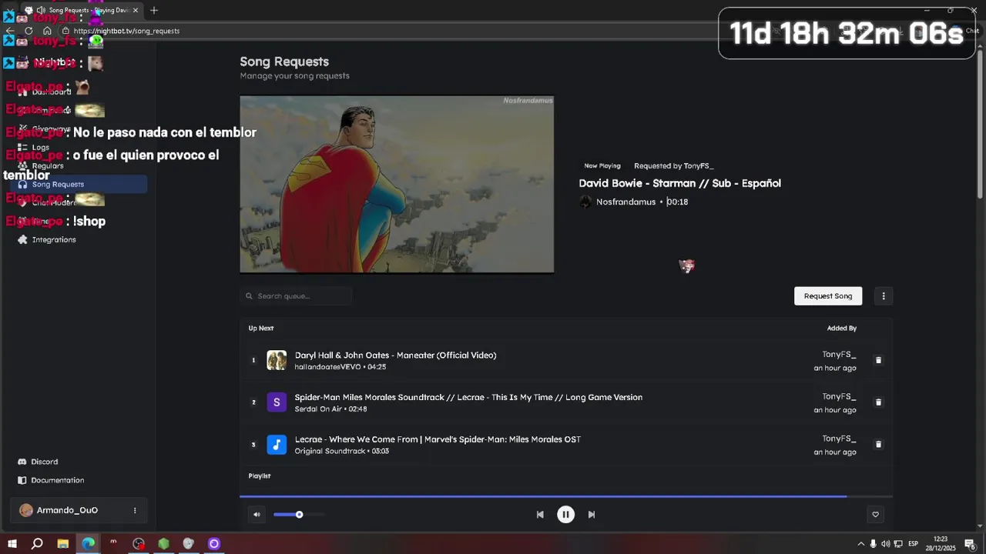Expand the system tray hidden icons
Viewport: 986px width, 554px height.
click(x=860, y=544)
